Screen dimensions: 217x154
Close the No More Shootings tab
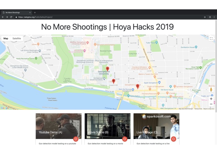click(x=30, y=12)
